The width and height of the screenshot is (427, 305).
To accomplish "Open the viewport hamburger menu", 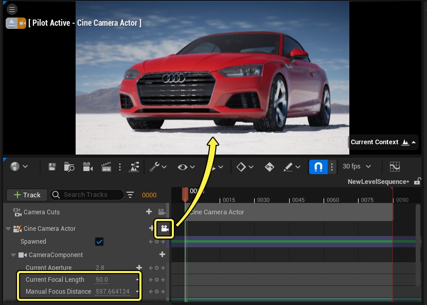I will 11,9.
